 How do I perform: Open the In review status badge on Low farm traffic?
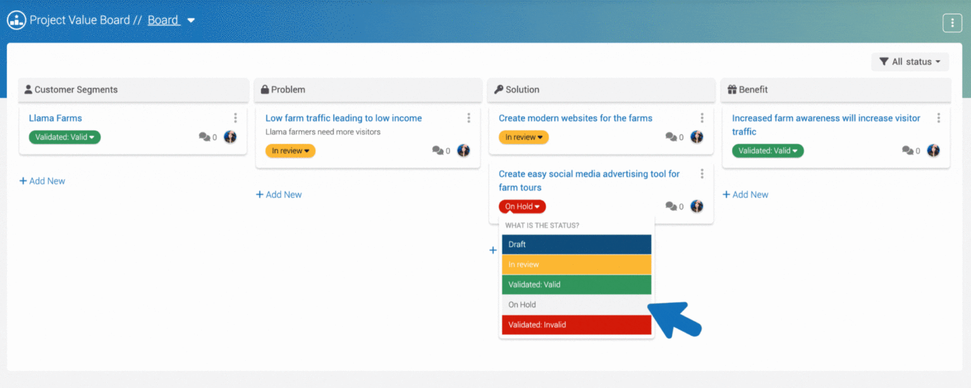[290, 150]
